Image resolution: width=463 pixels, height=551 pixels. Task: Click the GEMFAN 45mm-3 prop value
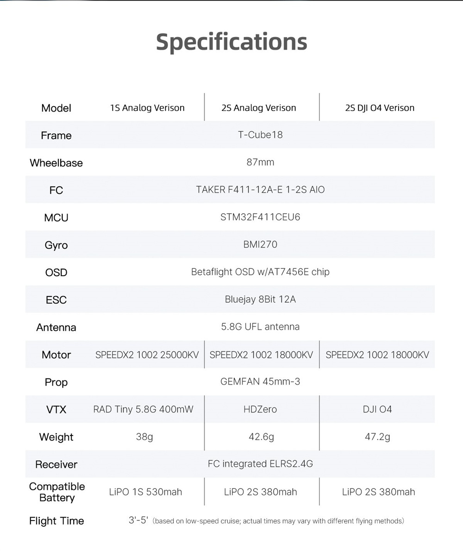coord(260,382)
